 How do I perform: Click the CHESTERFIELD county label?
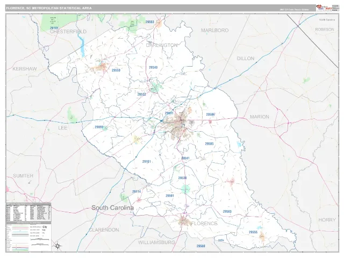68,32
